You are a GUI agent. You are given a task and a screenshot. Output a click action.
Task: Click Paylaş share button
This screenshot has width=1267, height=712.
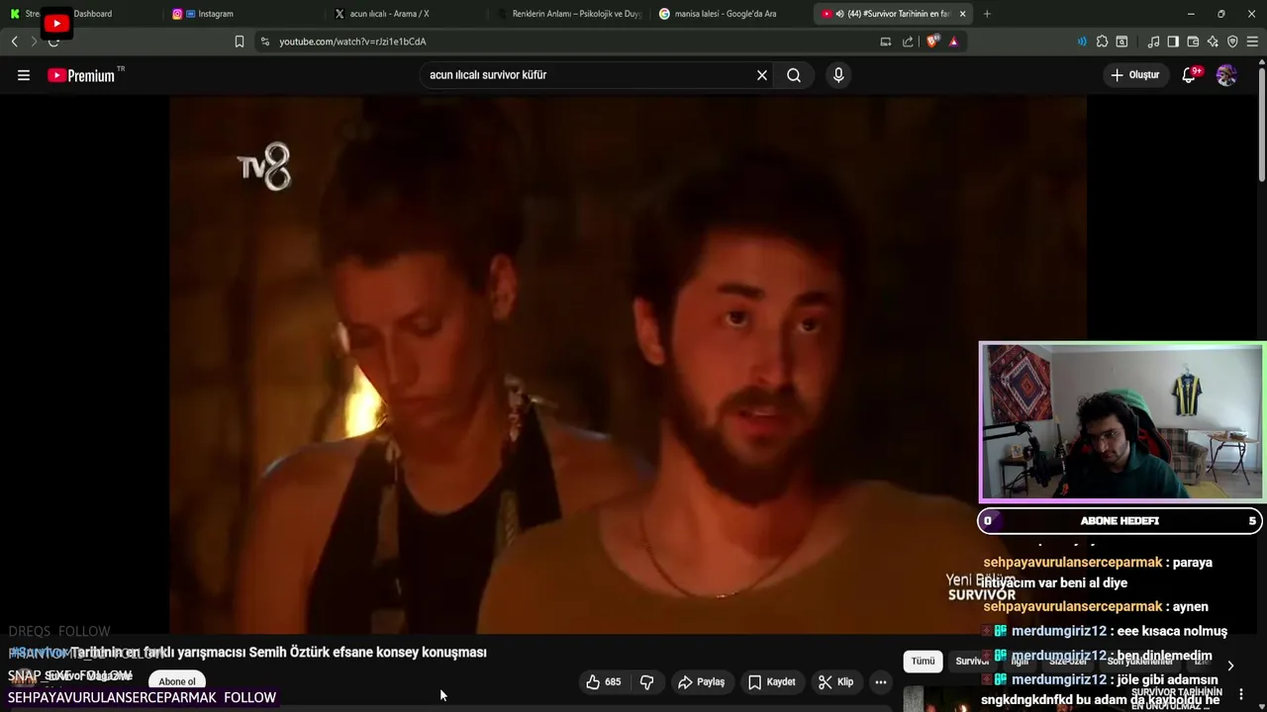tap(701, 682)
